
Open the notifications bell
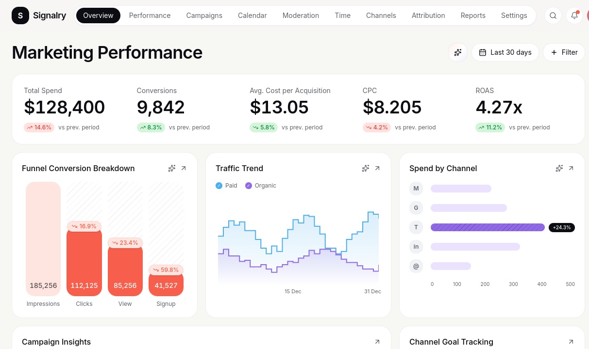point(574,16)
